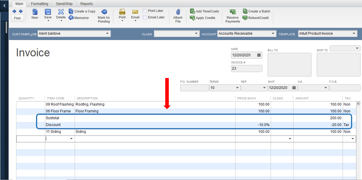Image resolution: width=362 pixels, height=180 pixels.
Task: Open the Via dropdown
Action: point(326,88)
